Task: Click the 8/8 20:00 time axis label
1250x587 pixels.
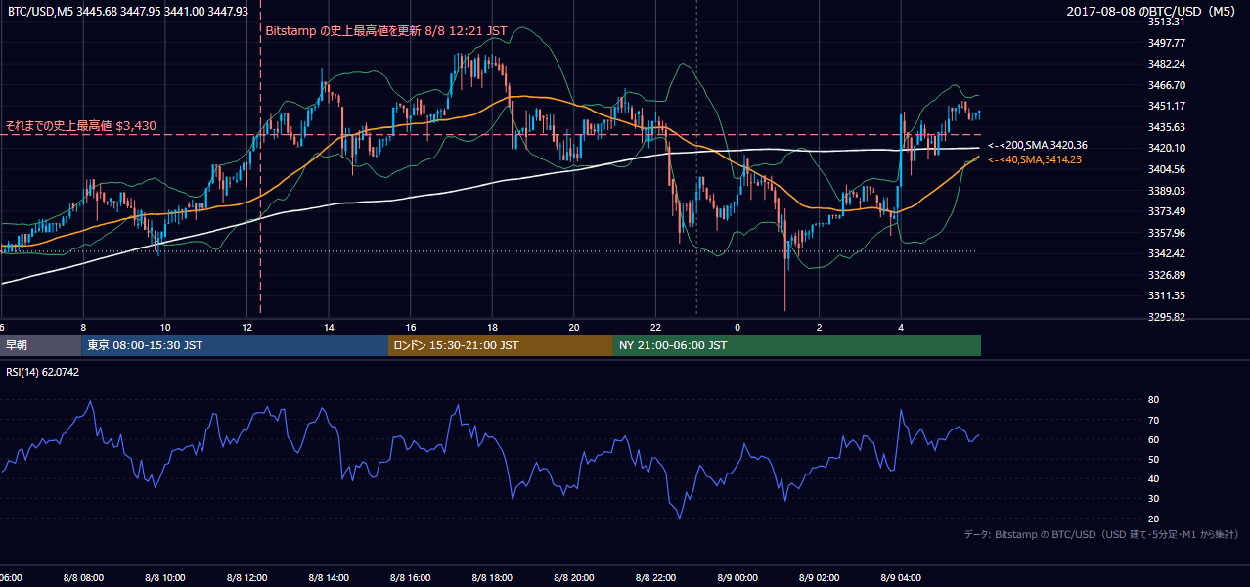Action: [574, 578]
